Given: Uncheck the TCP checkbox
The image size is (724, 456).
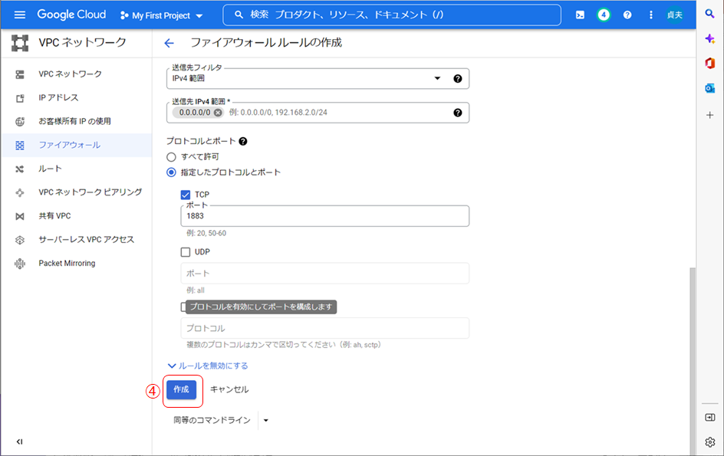Looking at the screenshot, I should pyautogui.click(x=186, y=195).
